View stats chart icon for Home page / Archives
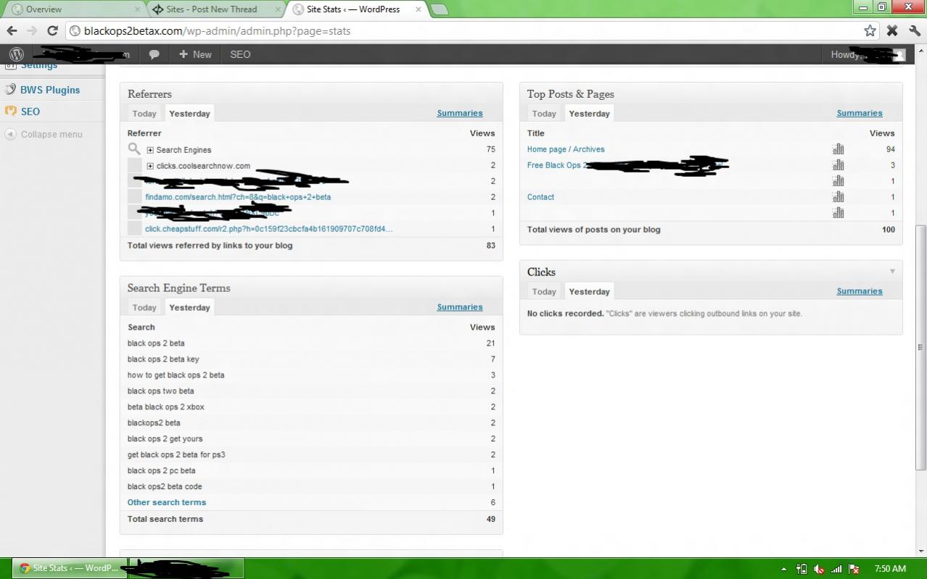Viewport: 927px width, 579px height. (839, 149)
